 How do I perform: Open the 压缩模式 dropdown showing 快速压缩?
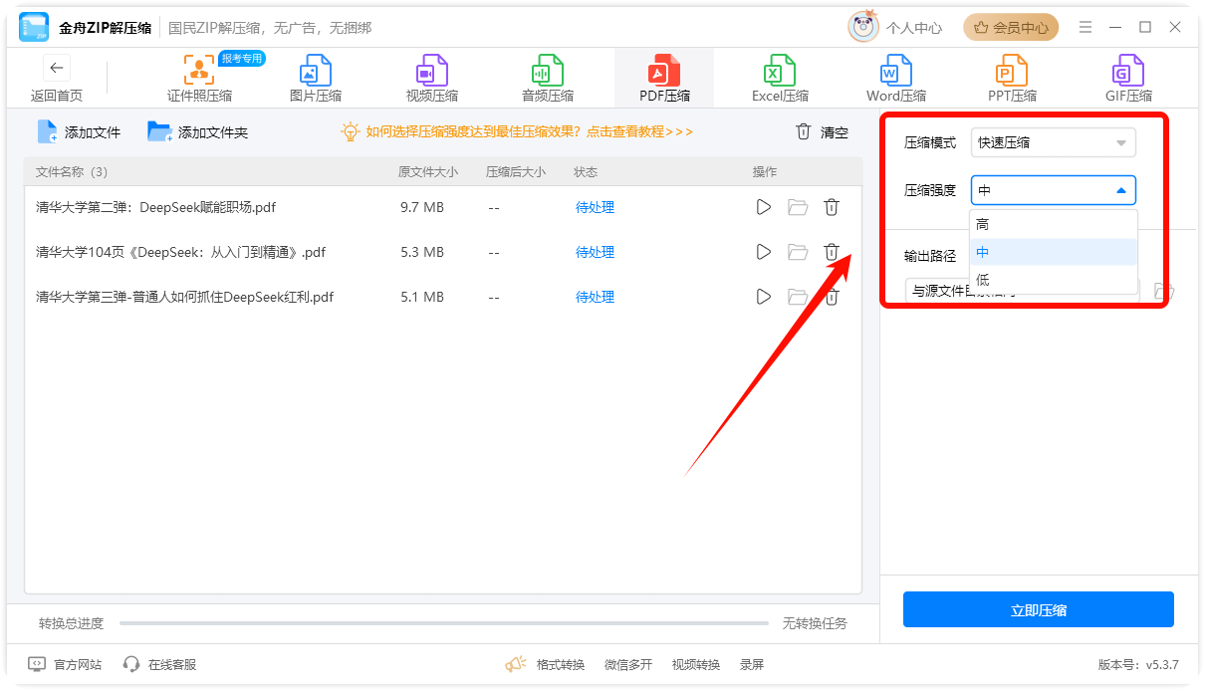coord(1053,142)
